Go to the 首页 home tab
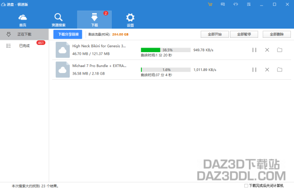The height and width of the screenshot is (189, 294). click(23, 20)
